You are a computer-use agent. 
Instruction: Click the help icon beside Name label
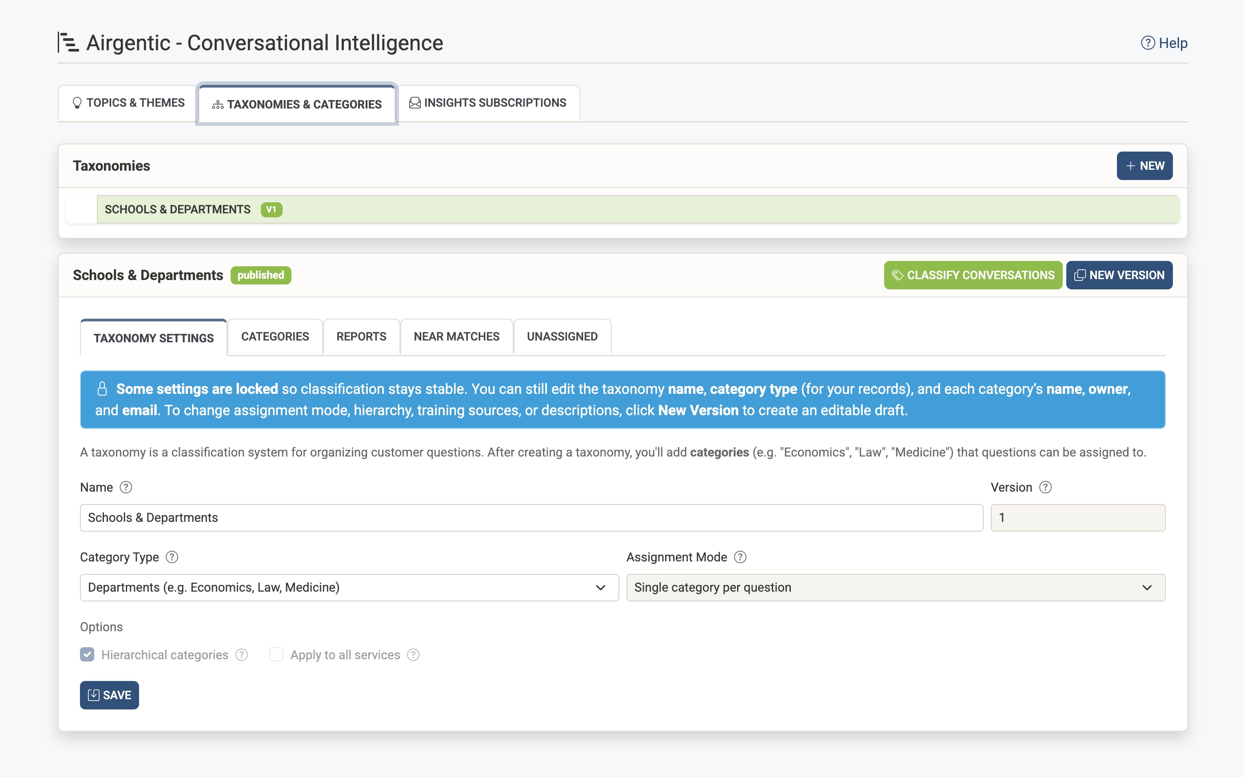coord(126,487)
